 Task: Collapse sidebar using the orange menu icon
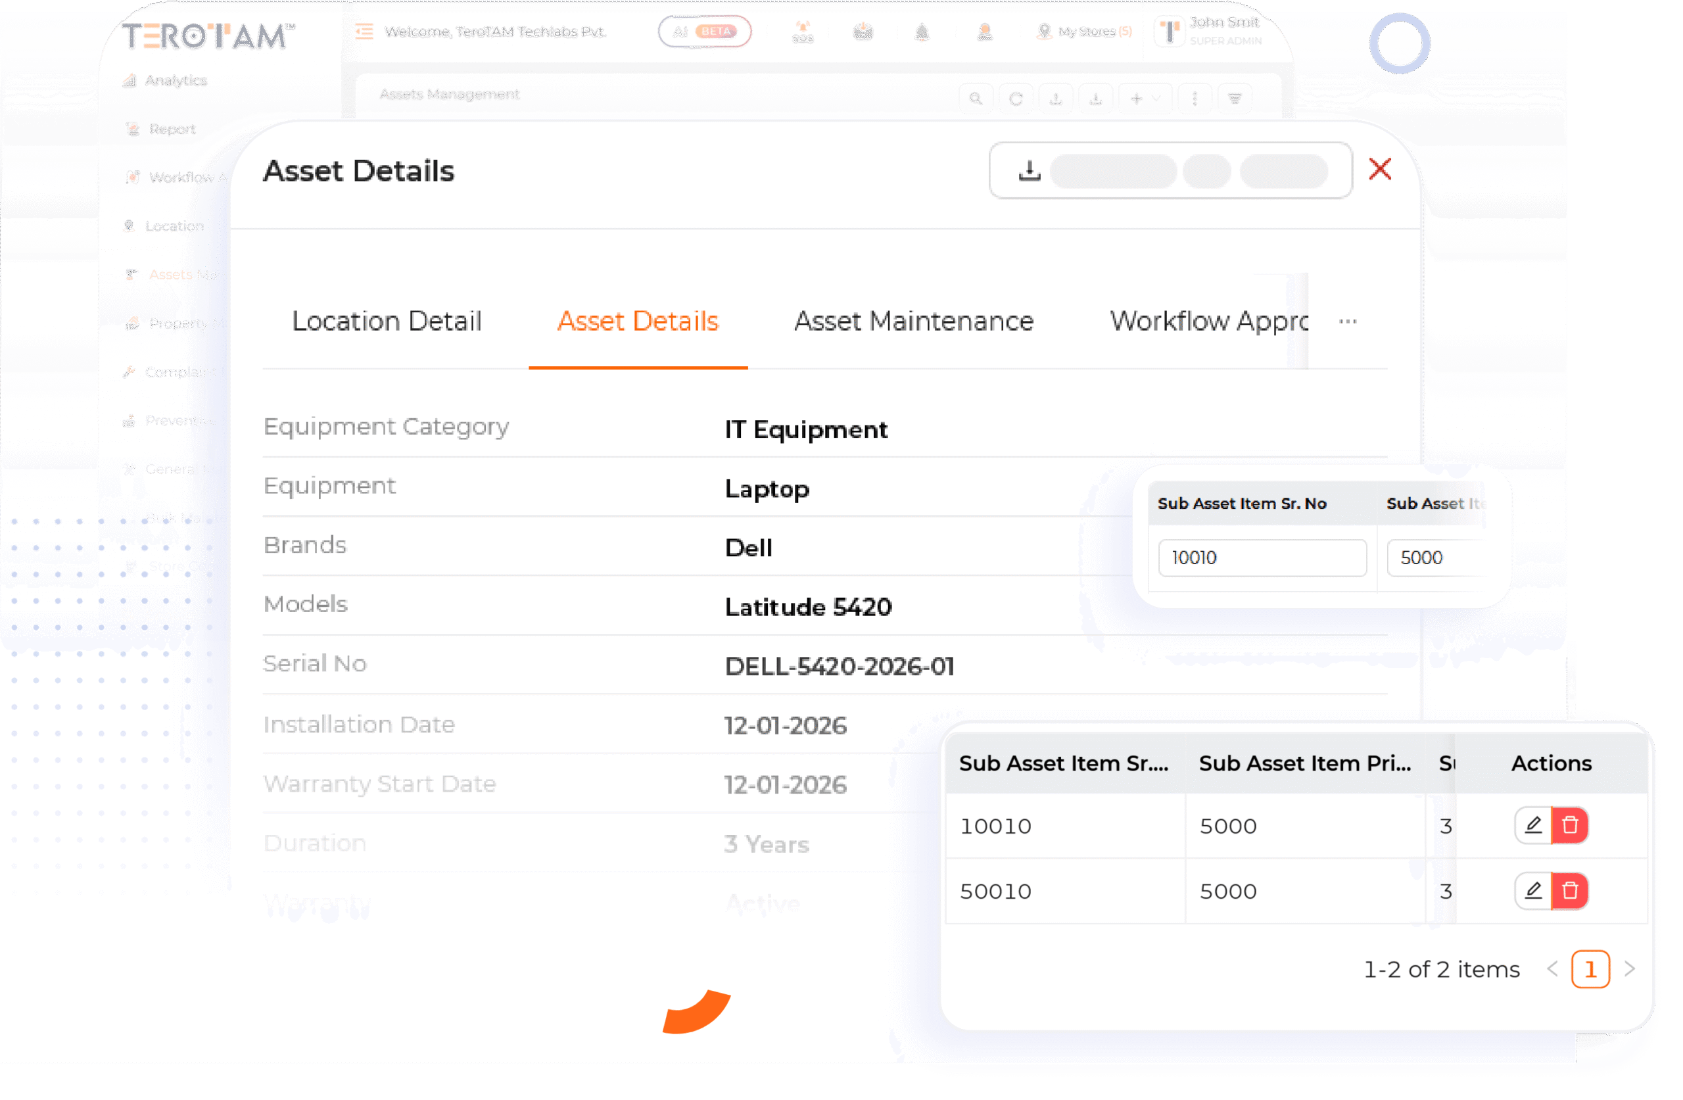[364, 31]
